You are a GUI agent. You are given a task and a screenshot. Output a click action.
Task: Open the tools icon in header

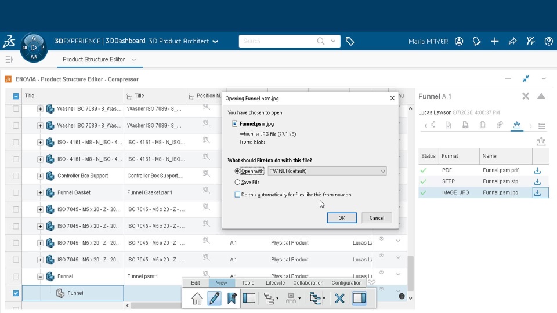(x=531, y=42)
